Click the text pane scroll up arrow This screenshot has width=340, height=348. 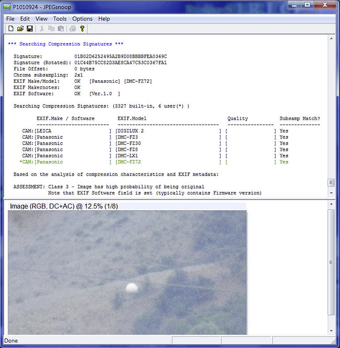point(331,39)
